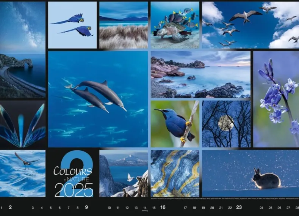Select the pink rocky coastline photo
The height and width of the screenshot is (216, 299).
[200, 74]
